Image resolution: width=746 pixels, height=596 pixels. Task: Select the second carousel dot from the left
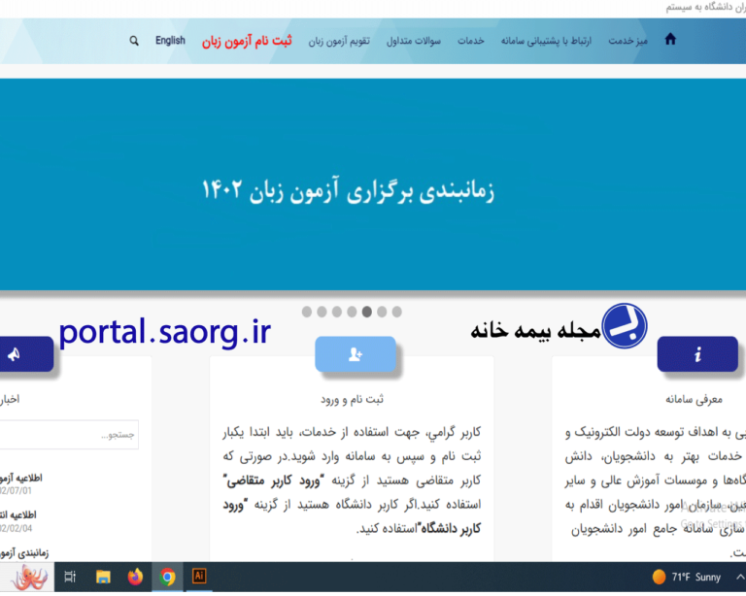point(322,312)
